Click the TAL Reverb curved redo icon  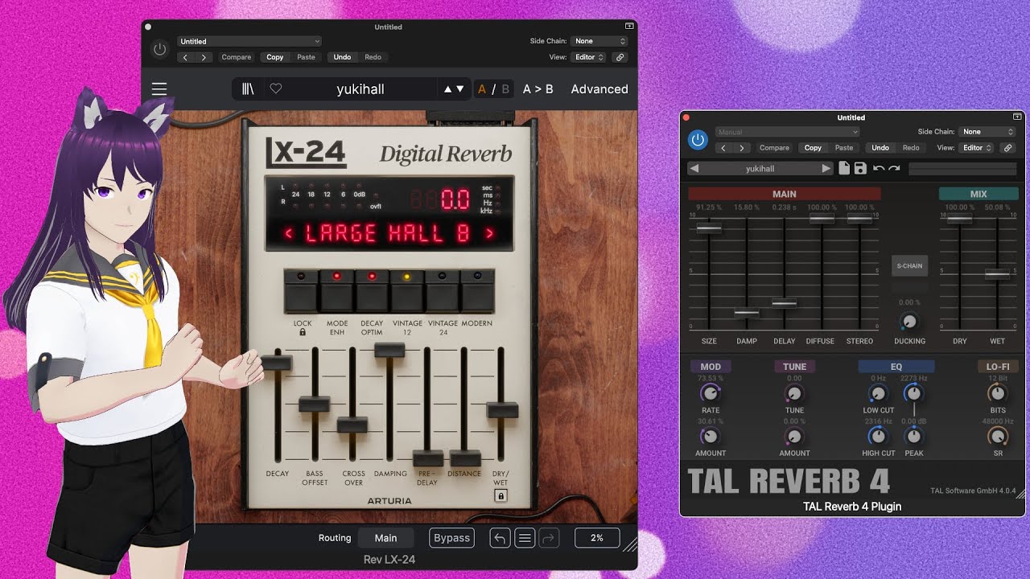point(894,169)
